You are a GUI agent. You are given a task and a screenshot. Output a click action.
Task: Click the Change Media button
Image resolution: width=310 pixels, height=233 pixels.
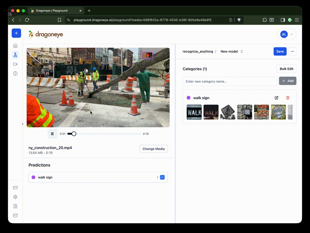pos(153,149)
